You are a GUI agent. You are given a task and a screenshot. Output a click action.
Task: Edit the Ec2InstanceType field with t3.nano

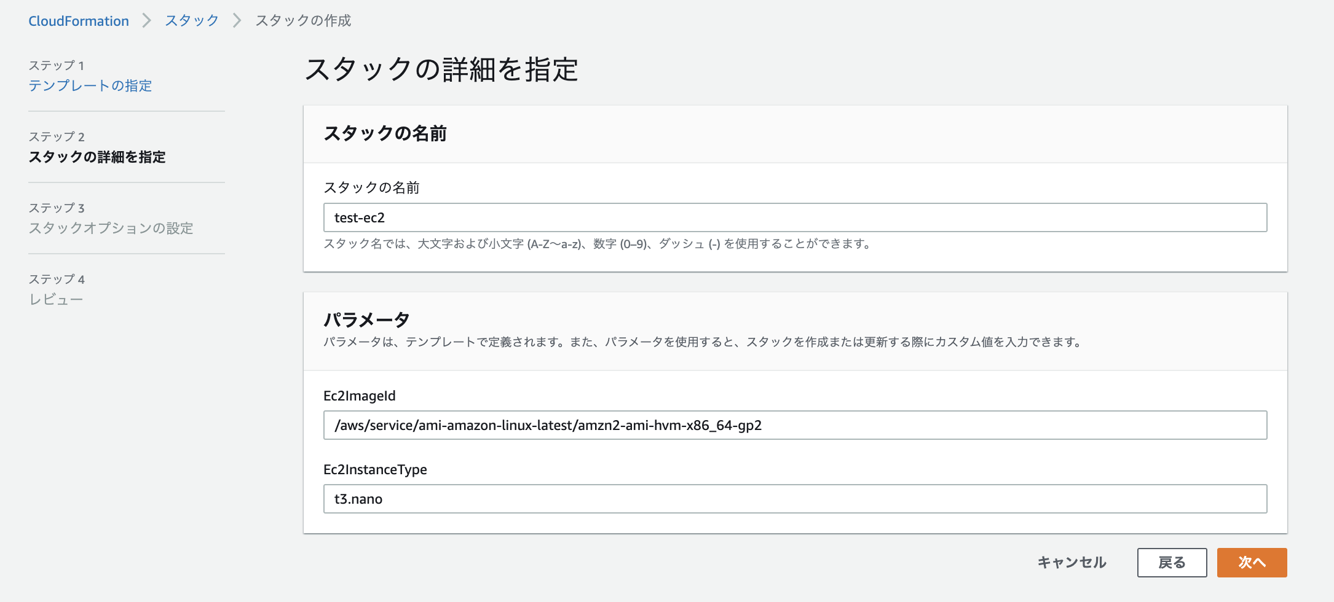(x=795, y=499)
